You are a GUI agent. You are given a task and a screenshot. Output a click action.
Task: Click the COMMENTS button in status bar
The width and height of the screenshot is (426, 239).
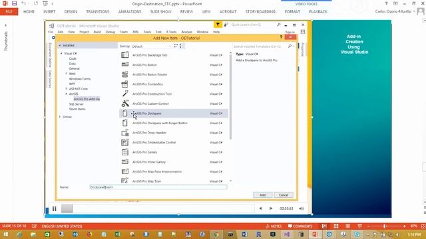click(300, 226)
